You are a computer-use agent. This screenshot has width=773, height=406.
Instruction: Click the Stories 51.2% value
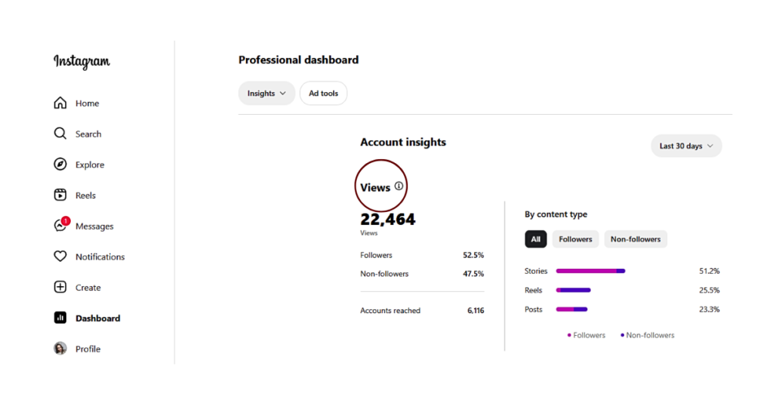(710, 271)
